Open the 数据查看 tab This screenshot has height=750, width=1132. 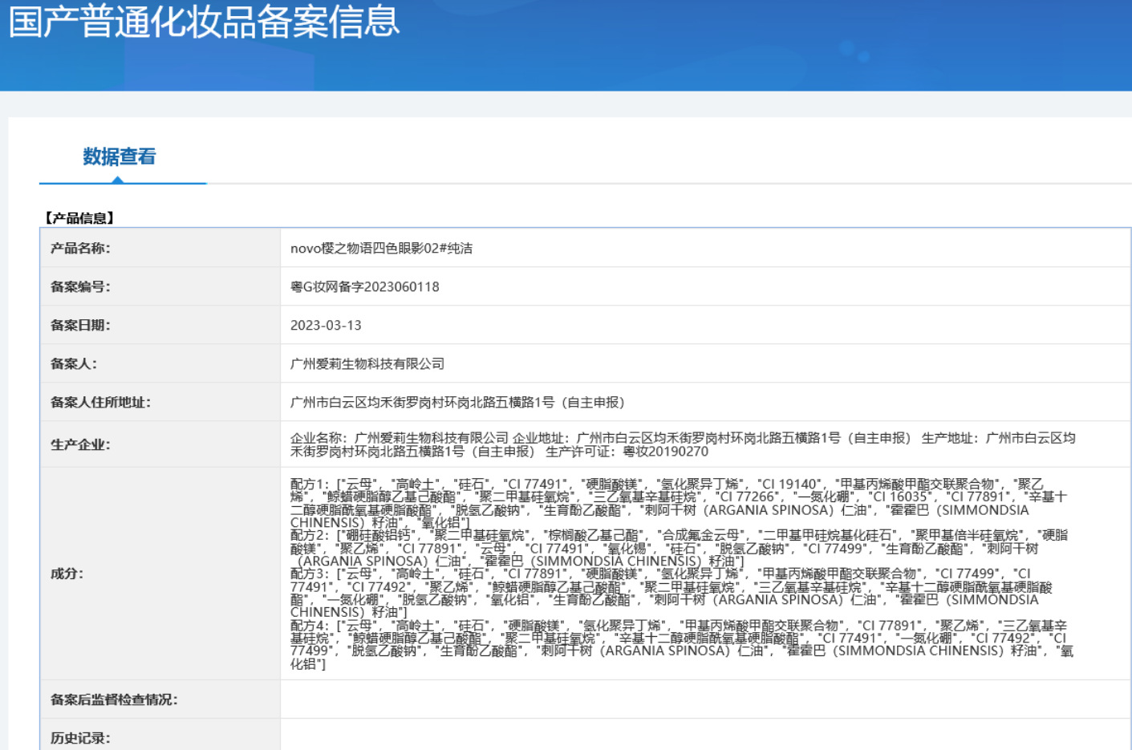pyautogui.click(x=120, y=156)
